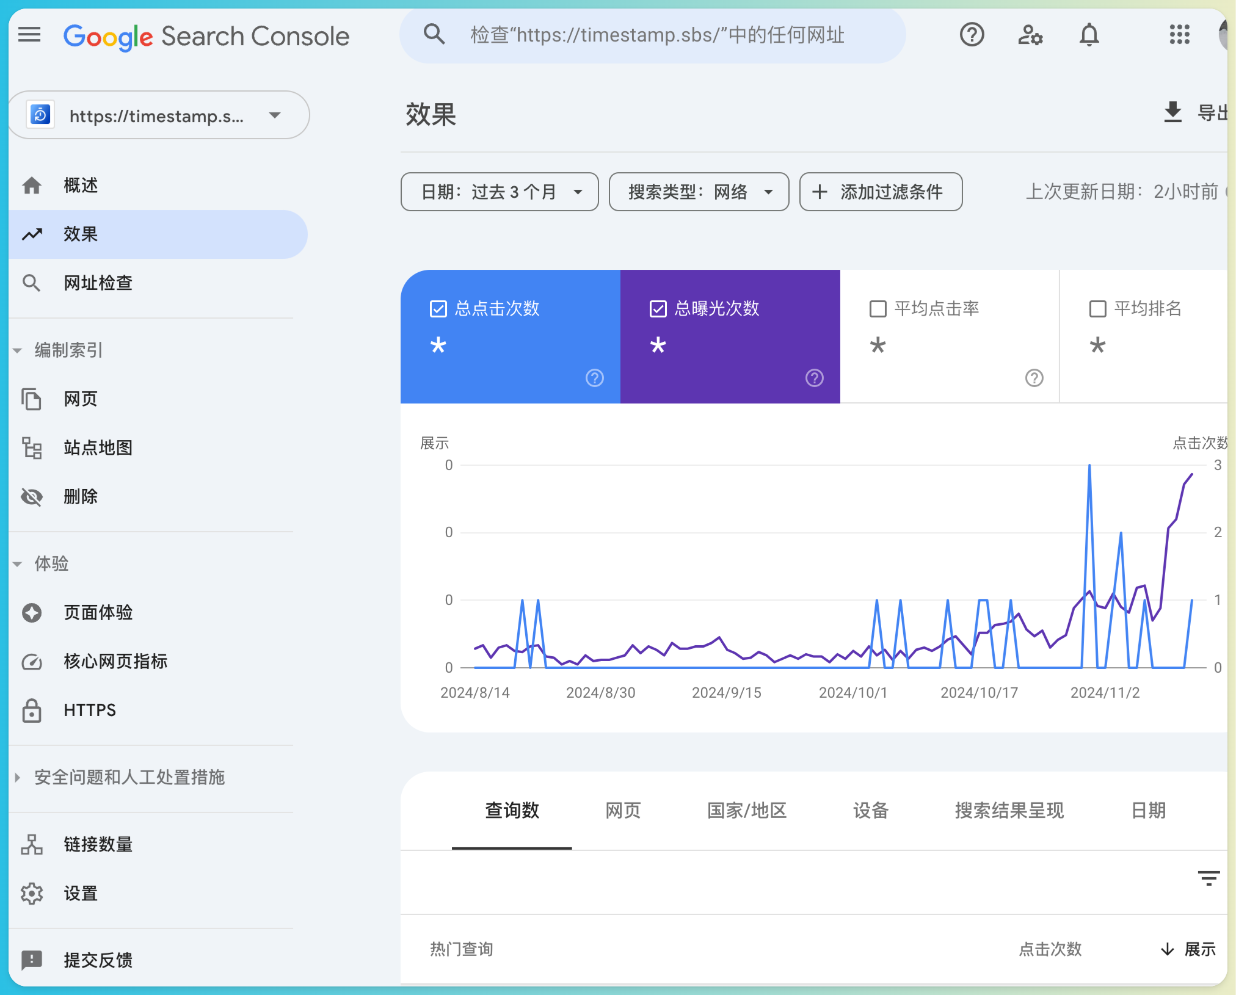1236x995 pixels.
Task: Open the Google apps grid
Action: (1179, 35)
